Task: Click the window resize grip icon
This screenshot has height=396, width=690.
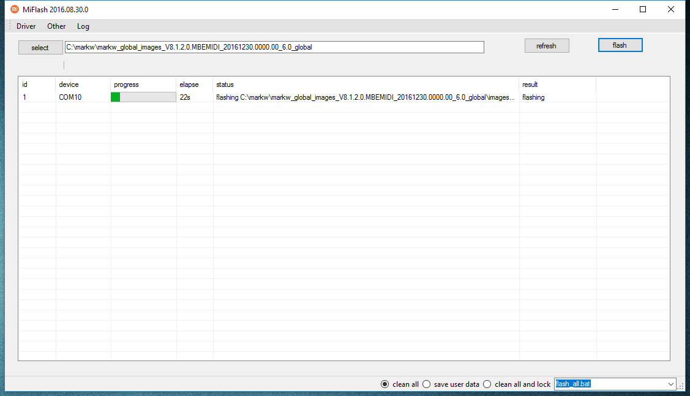Action: click(x=681, y=386)
